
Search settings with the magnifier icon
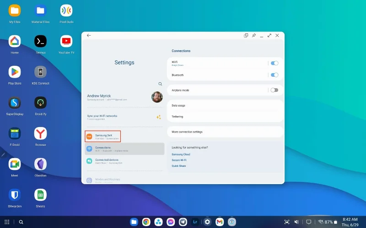pyautogui.click(x=160, y=84)
